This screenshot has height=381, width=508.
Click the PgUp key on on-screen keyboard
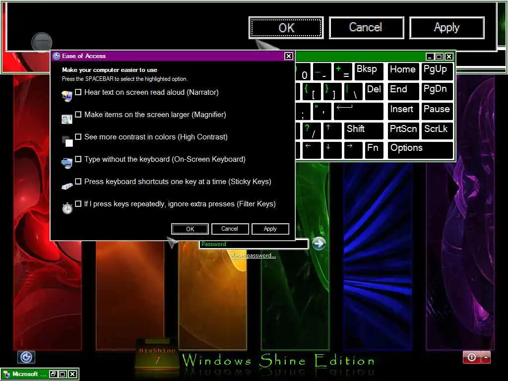437,71
